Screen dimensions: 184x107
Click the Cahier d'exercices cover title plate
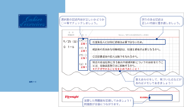[33, 21]
